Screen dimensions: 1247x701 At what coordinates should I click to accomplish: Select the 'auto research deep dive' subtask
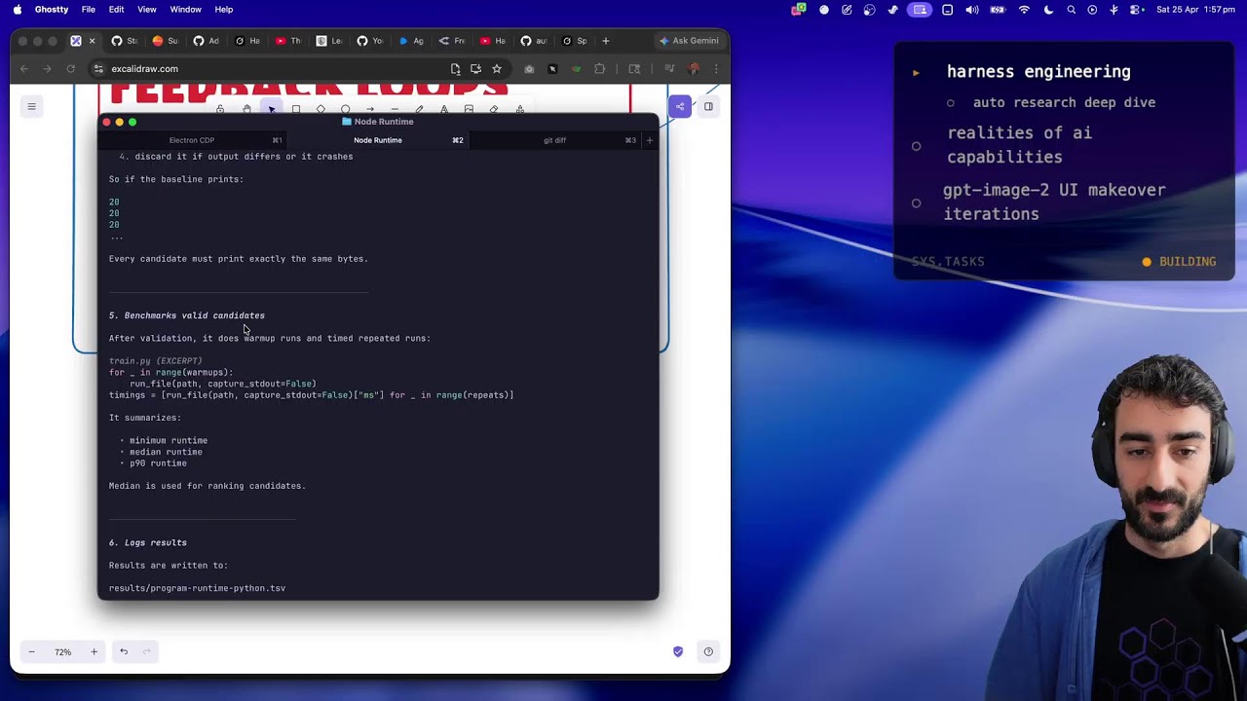tap(1064, 102)
